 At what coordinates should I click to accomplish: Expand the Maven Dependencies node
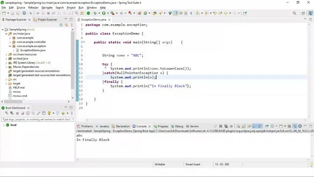tap(6, 67)
